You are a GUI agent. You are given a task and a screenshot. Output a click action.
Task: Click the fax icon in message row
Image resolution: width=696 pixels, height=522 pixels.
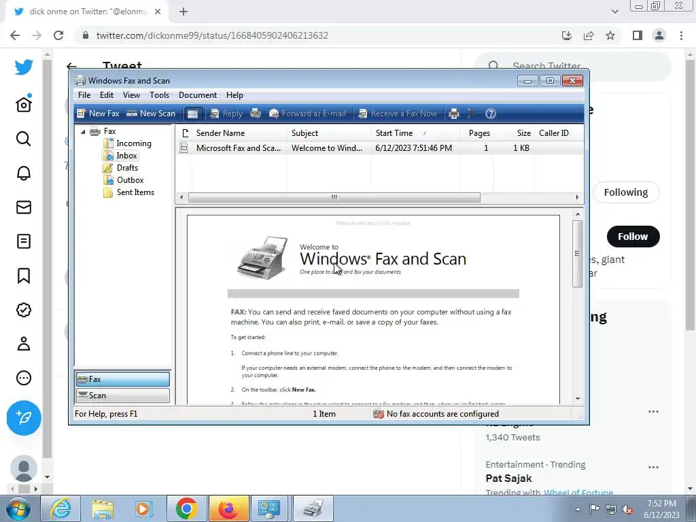pyautogui.click(x=184, y=147)
